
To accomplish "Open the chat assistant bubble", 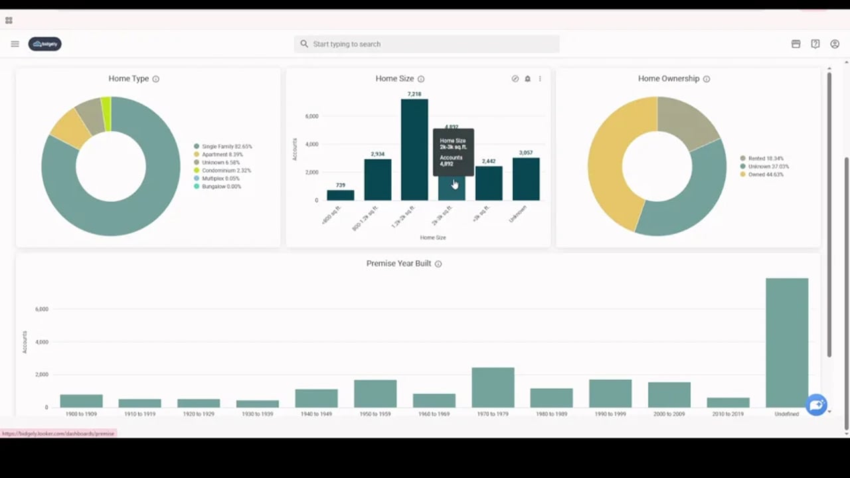I will (816, 404).
